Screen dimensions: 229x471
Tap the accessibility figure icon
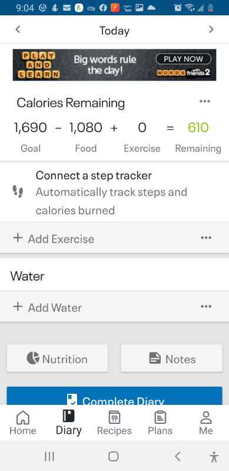coord(214,457)
